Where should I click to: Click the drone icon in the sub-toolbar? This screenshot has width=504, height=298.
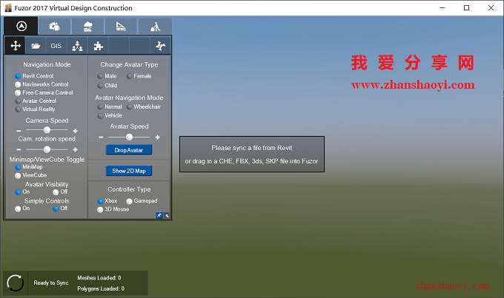(160, 46)
